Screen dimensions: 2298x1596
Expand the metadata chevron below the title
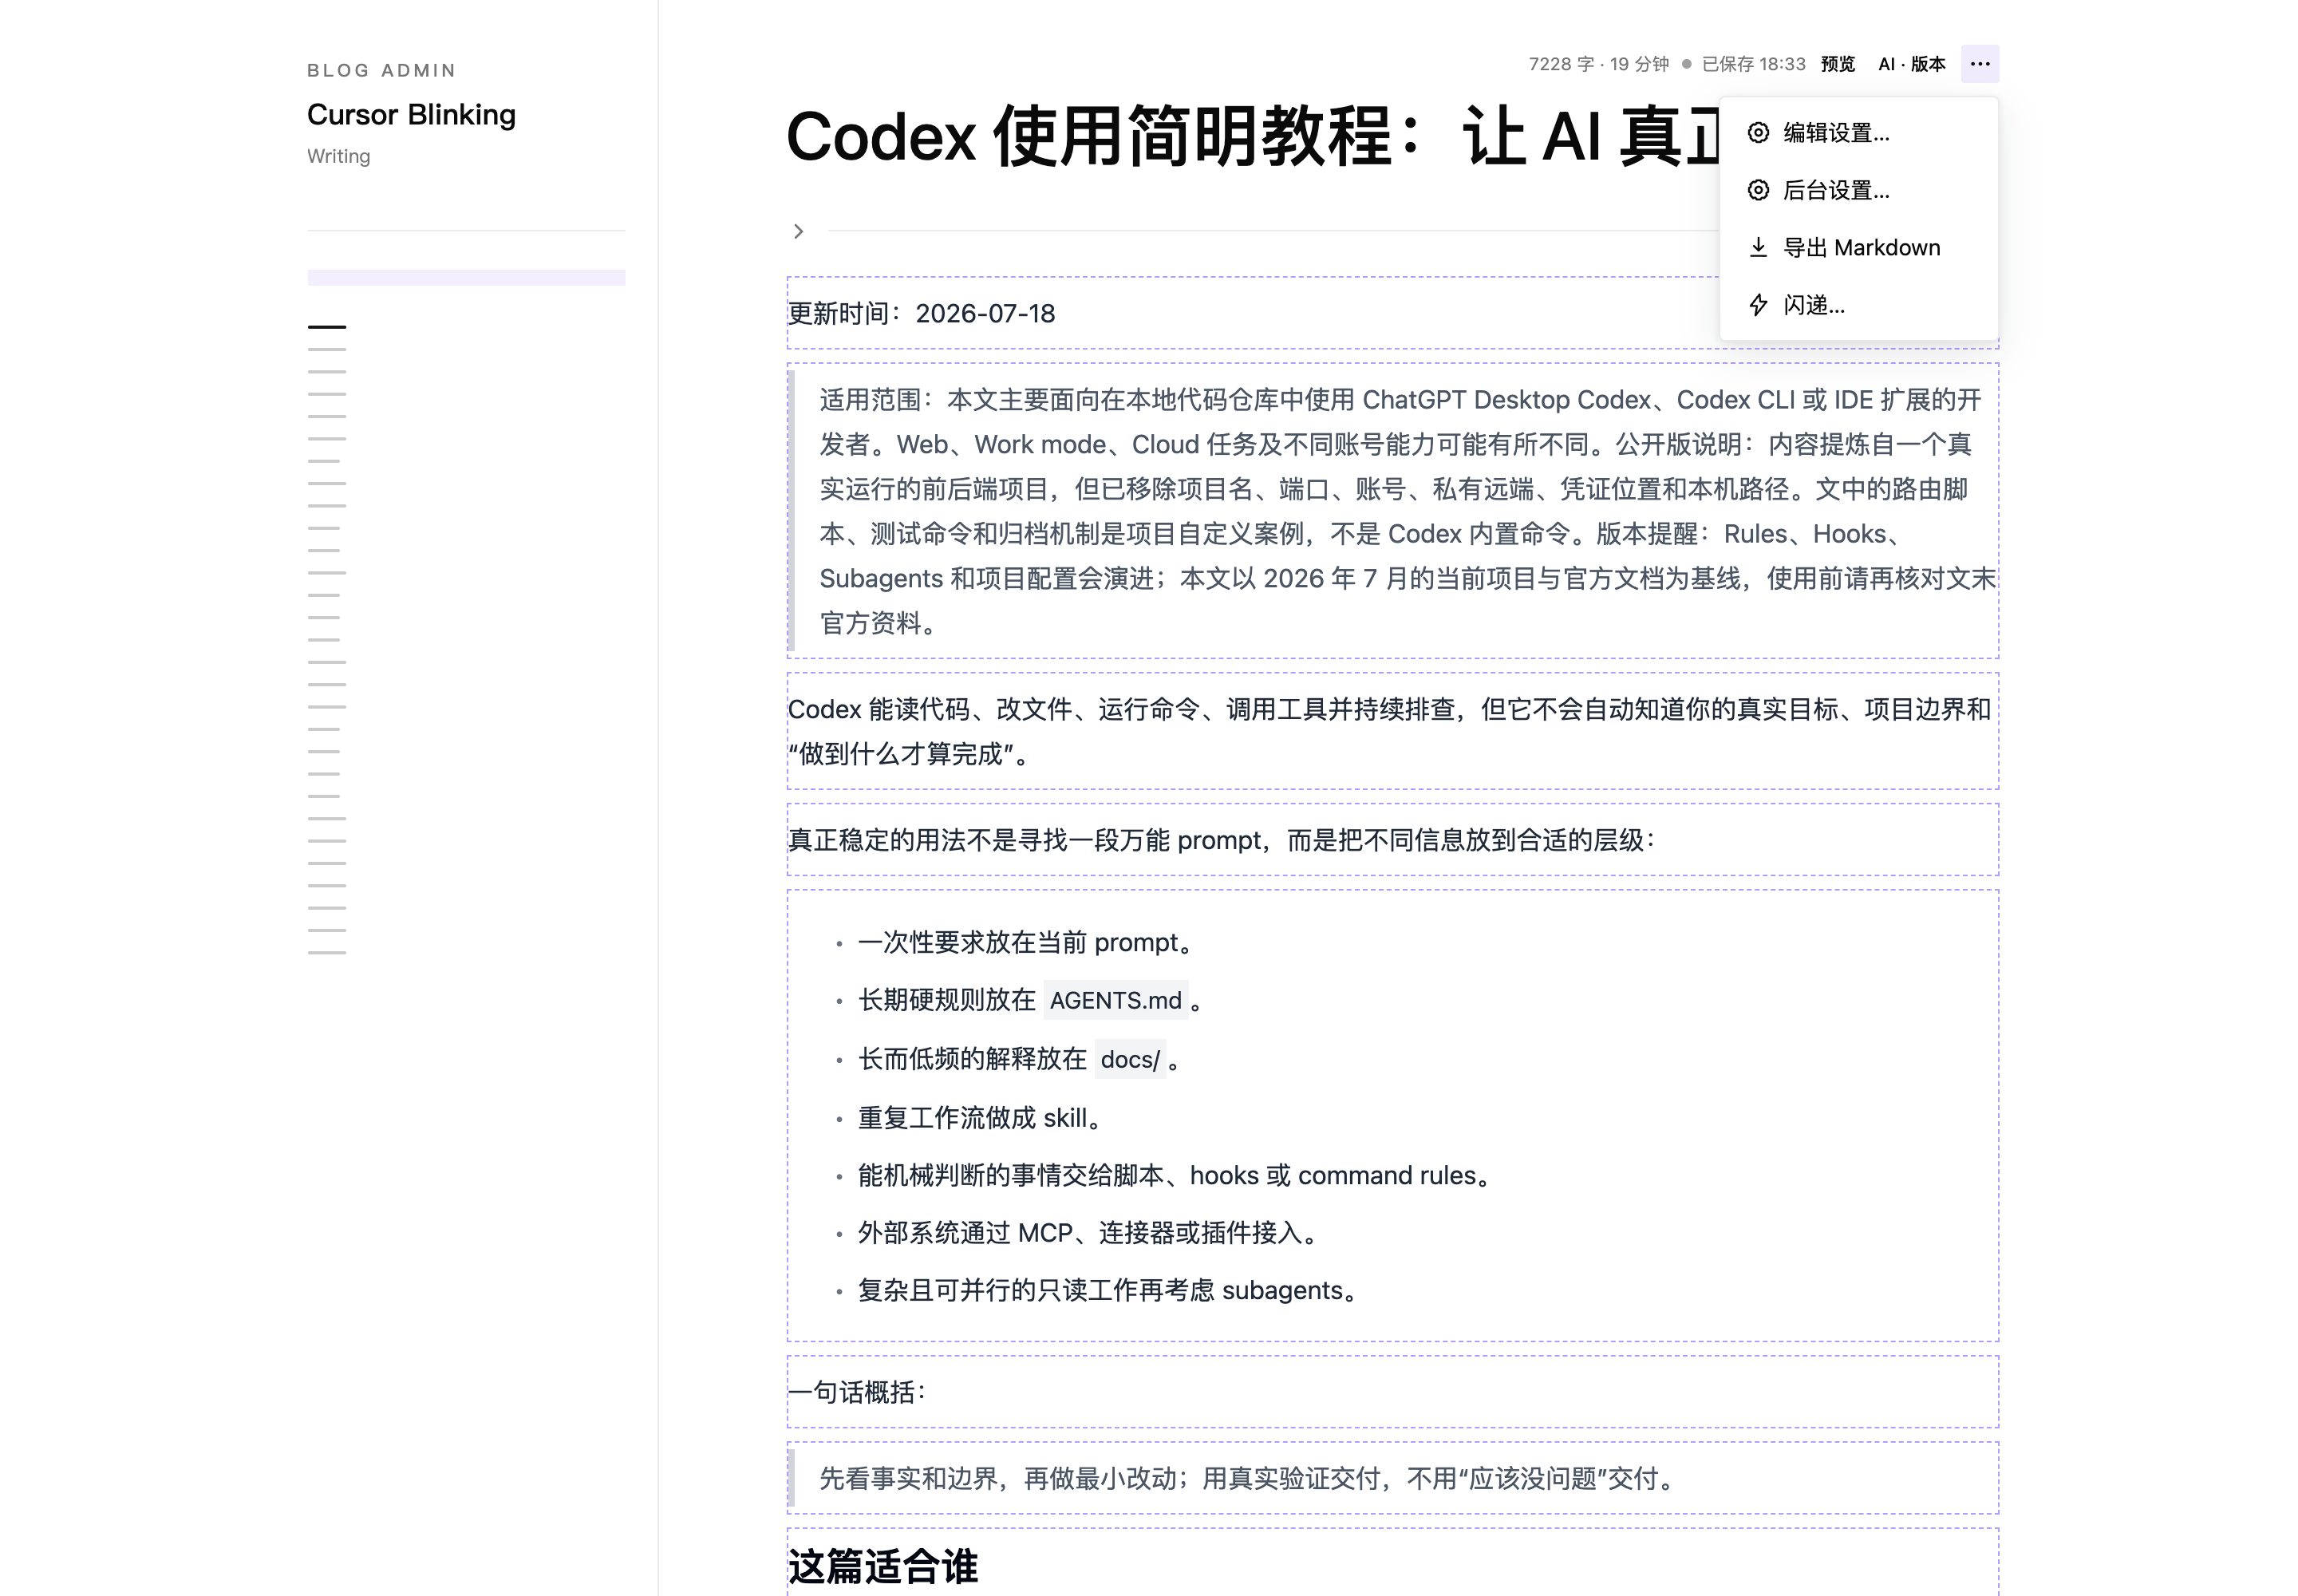click(x=798, y=232)
